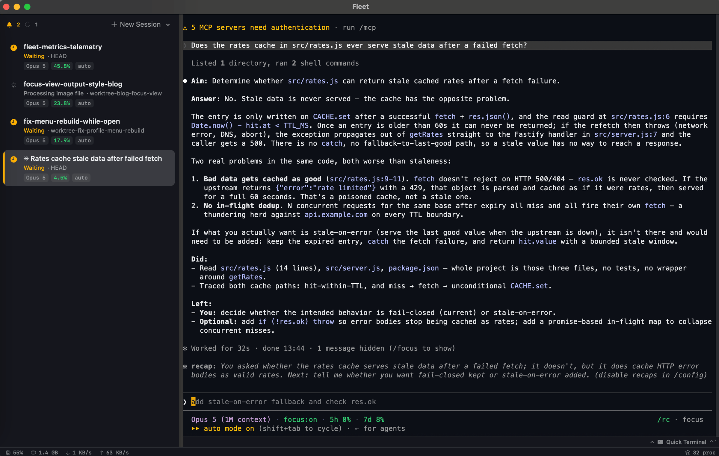Click 23.8% context usage badge
This screenshot has width=719, height=456.
62,103
